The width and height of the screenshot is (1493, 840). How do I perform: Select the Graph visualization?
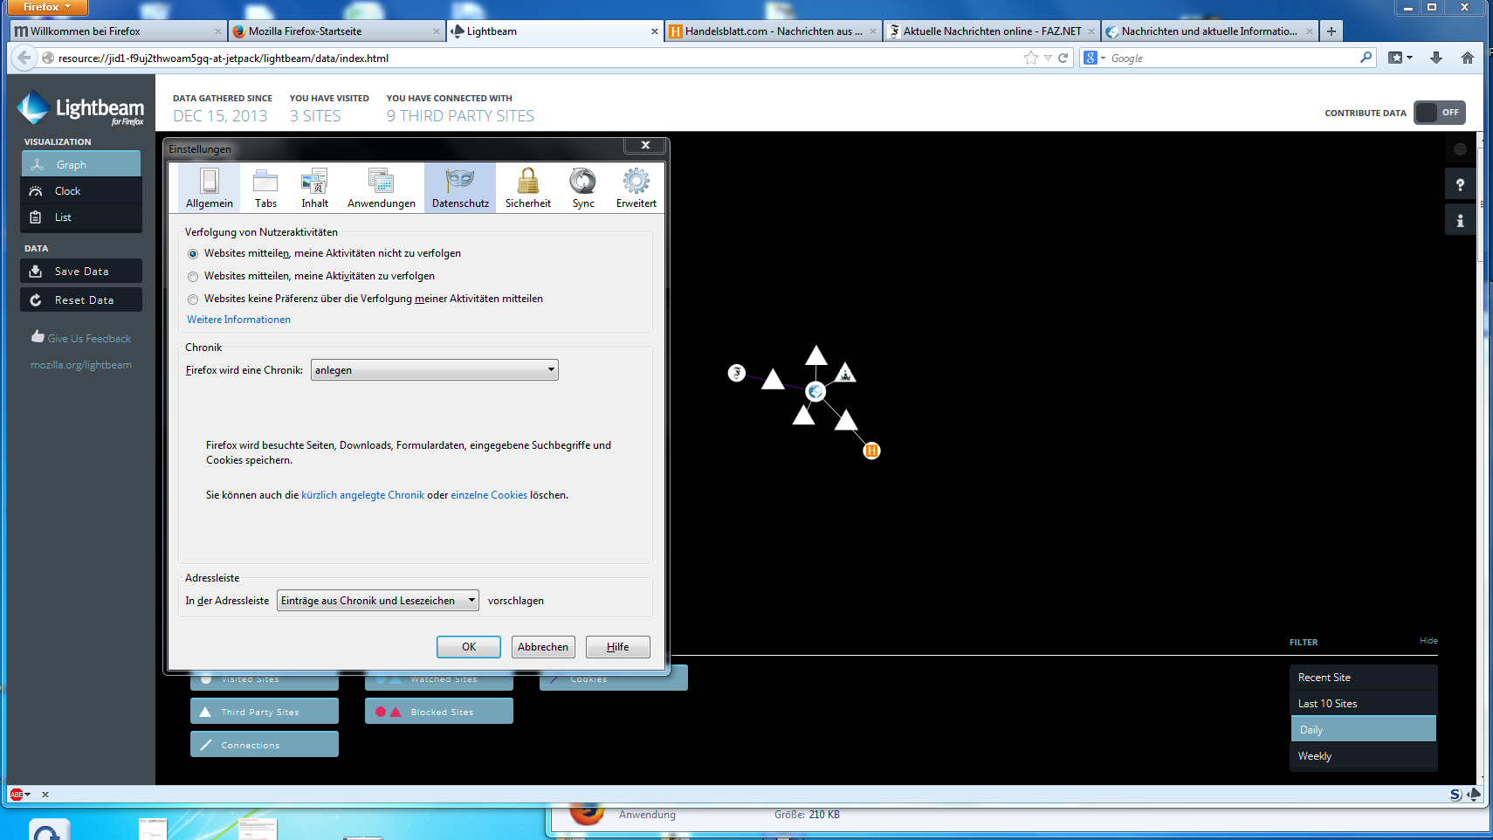[81, 164]
